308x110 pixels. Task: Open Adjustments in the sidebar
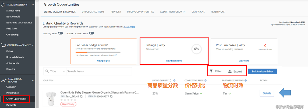[x=12, y=63]
